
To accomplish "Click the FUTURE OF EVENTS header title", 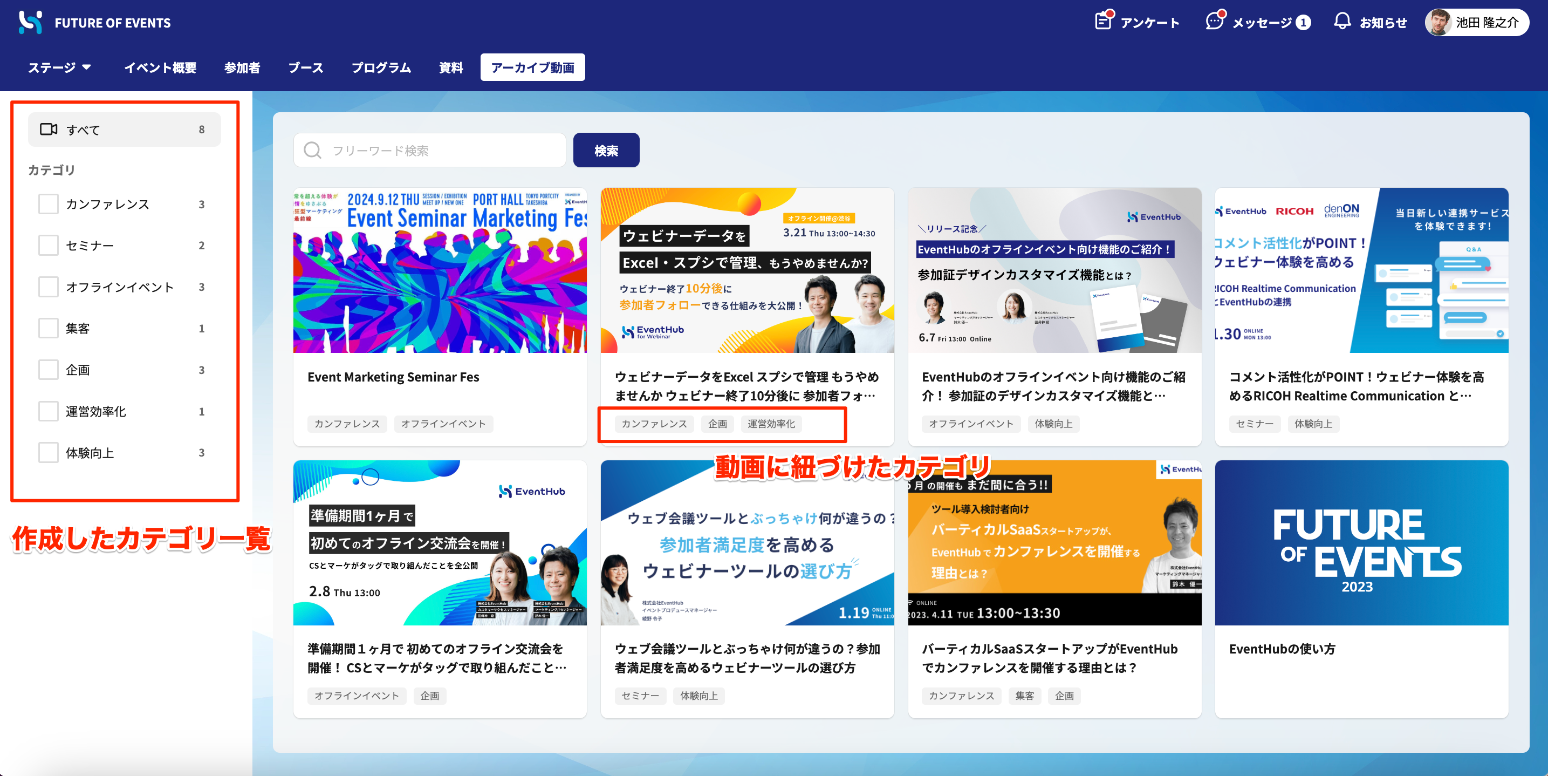I will click(x=112, y=23).
